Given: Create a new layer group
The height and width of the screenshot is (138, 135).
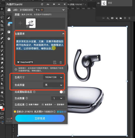Looking at the screenshot, I should [x=121, y=18].
